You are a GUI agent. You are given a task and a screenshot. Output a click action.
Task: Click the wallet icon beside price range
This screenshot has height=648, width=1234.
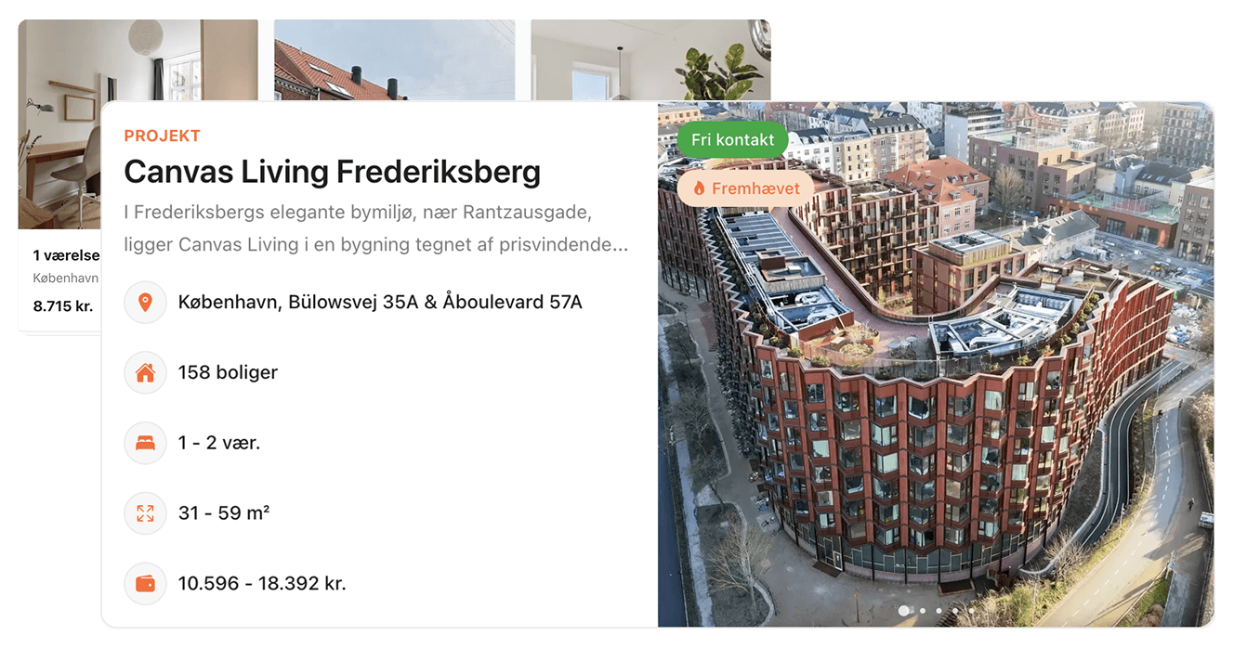coord(145,583)
